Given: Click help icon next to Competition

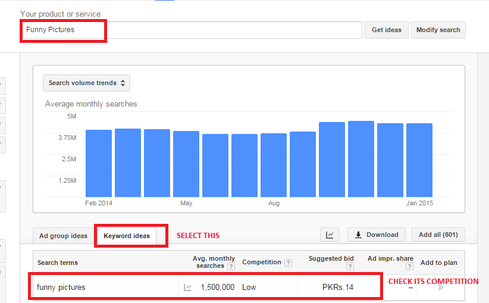Looking at the screenshot, I should [288, 263].
